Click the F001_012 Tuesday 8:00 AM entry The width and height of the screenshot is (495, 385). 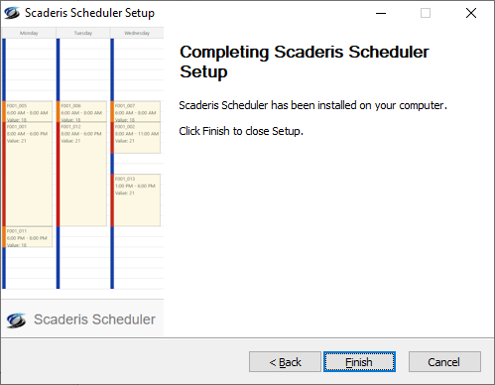(x=83, y=175)
